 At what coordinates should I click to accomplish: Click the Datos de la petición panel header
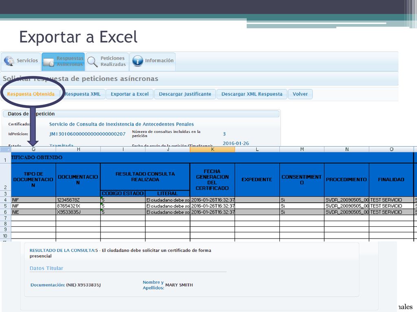tap(141, 114)
